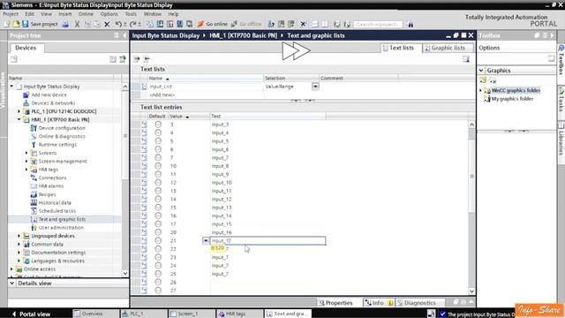Click the Go online toolbar button
This screenshot has width=565, height=318.
click(x=212, y=24)
